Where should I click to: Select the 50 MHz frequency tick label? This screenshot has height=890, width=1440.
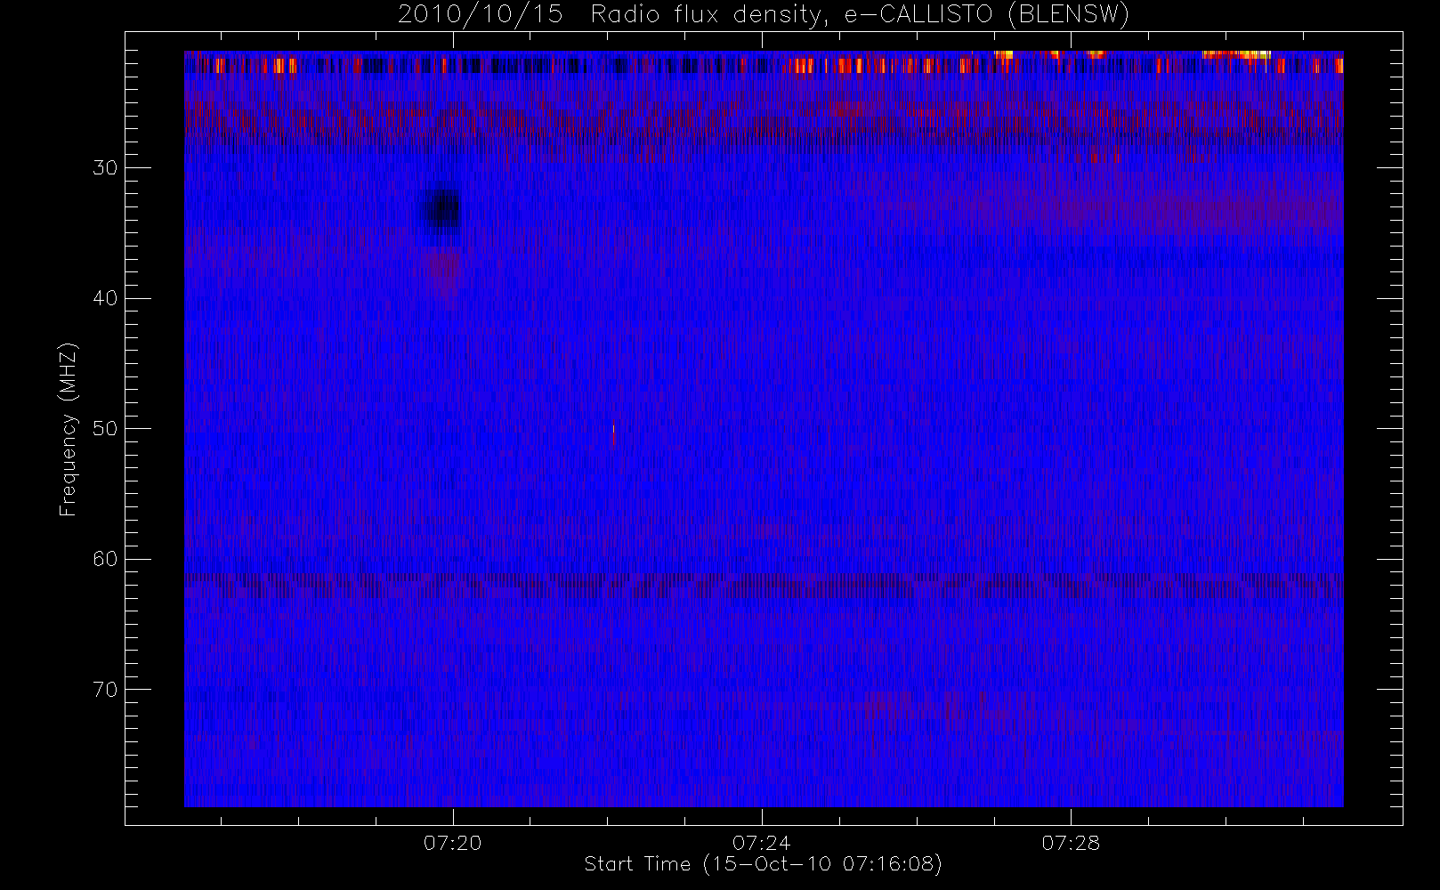coord(105,429)
